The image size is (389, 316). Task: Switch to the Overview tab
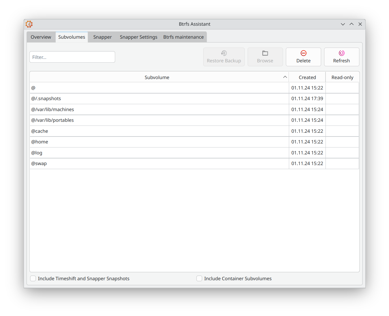click(x=41, y=37)
